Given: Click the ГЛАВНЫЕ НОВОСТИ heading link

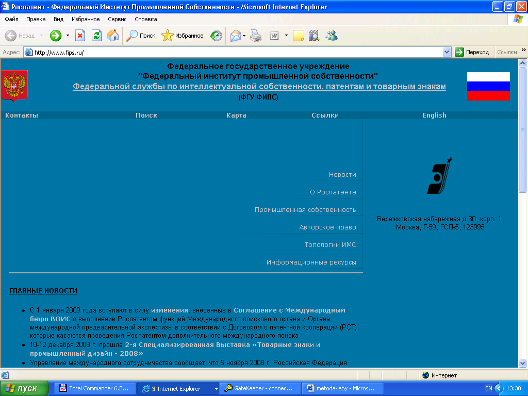Looking at the screenshot, I should pyautogui.click(x=43, y=291).
